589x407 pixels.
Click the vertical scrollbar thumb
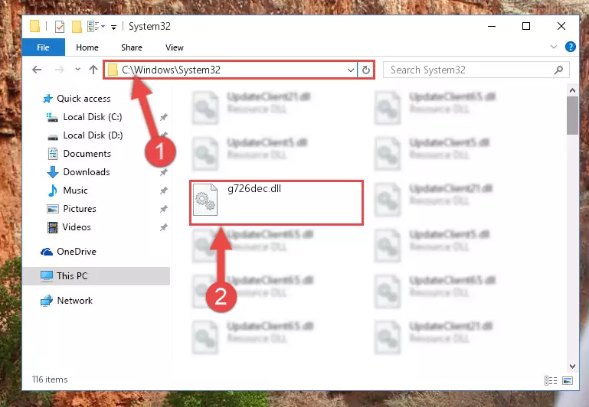click(572, 116)
